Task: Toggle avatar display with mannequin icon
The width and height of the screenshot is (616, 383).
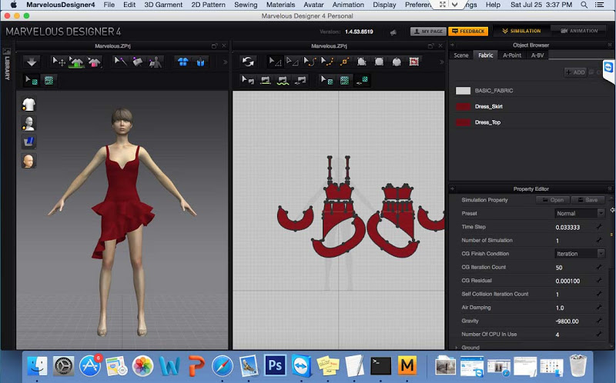Action: [28, 123]
